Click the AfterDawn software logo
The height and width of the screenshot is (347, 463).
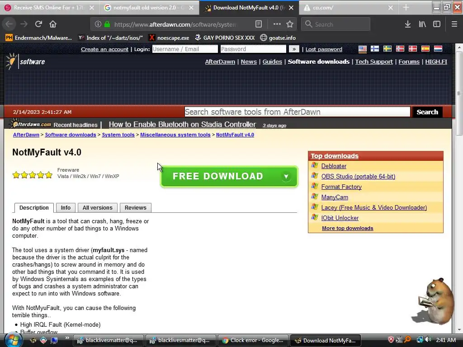point(25,61)
